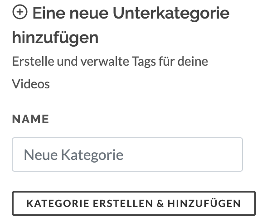Image resolution: width=262 pixels, height=222 pixels.
Task: Click the word Unterkategorie in the title
Action: (x=171, y=13)
